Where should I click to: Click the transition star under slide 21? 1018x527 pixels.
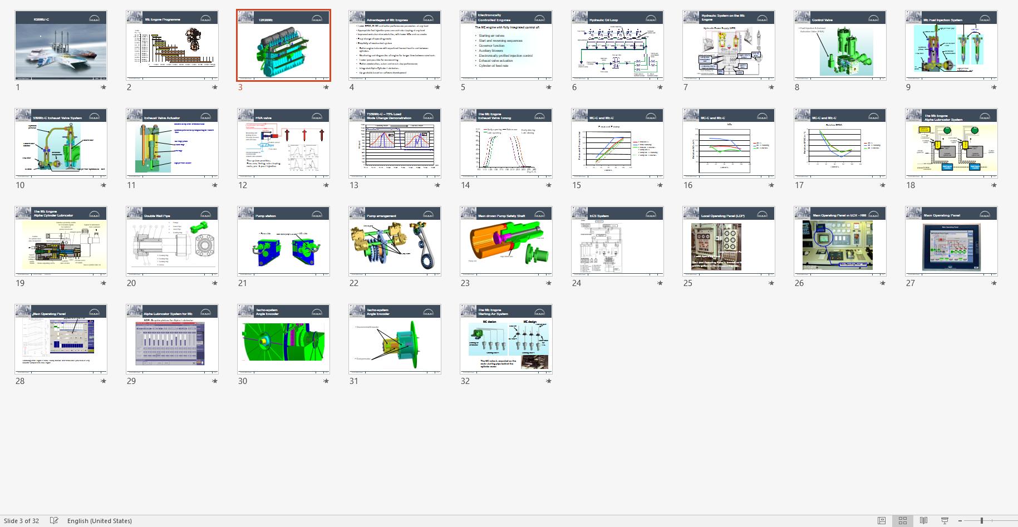(326, 283)
